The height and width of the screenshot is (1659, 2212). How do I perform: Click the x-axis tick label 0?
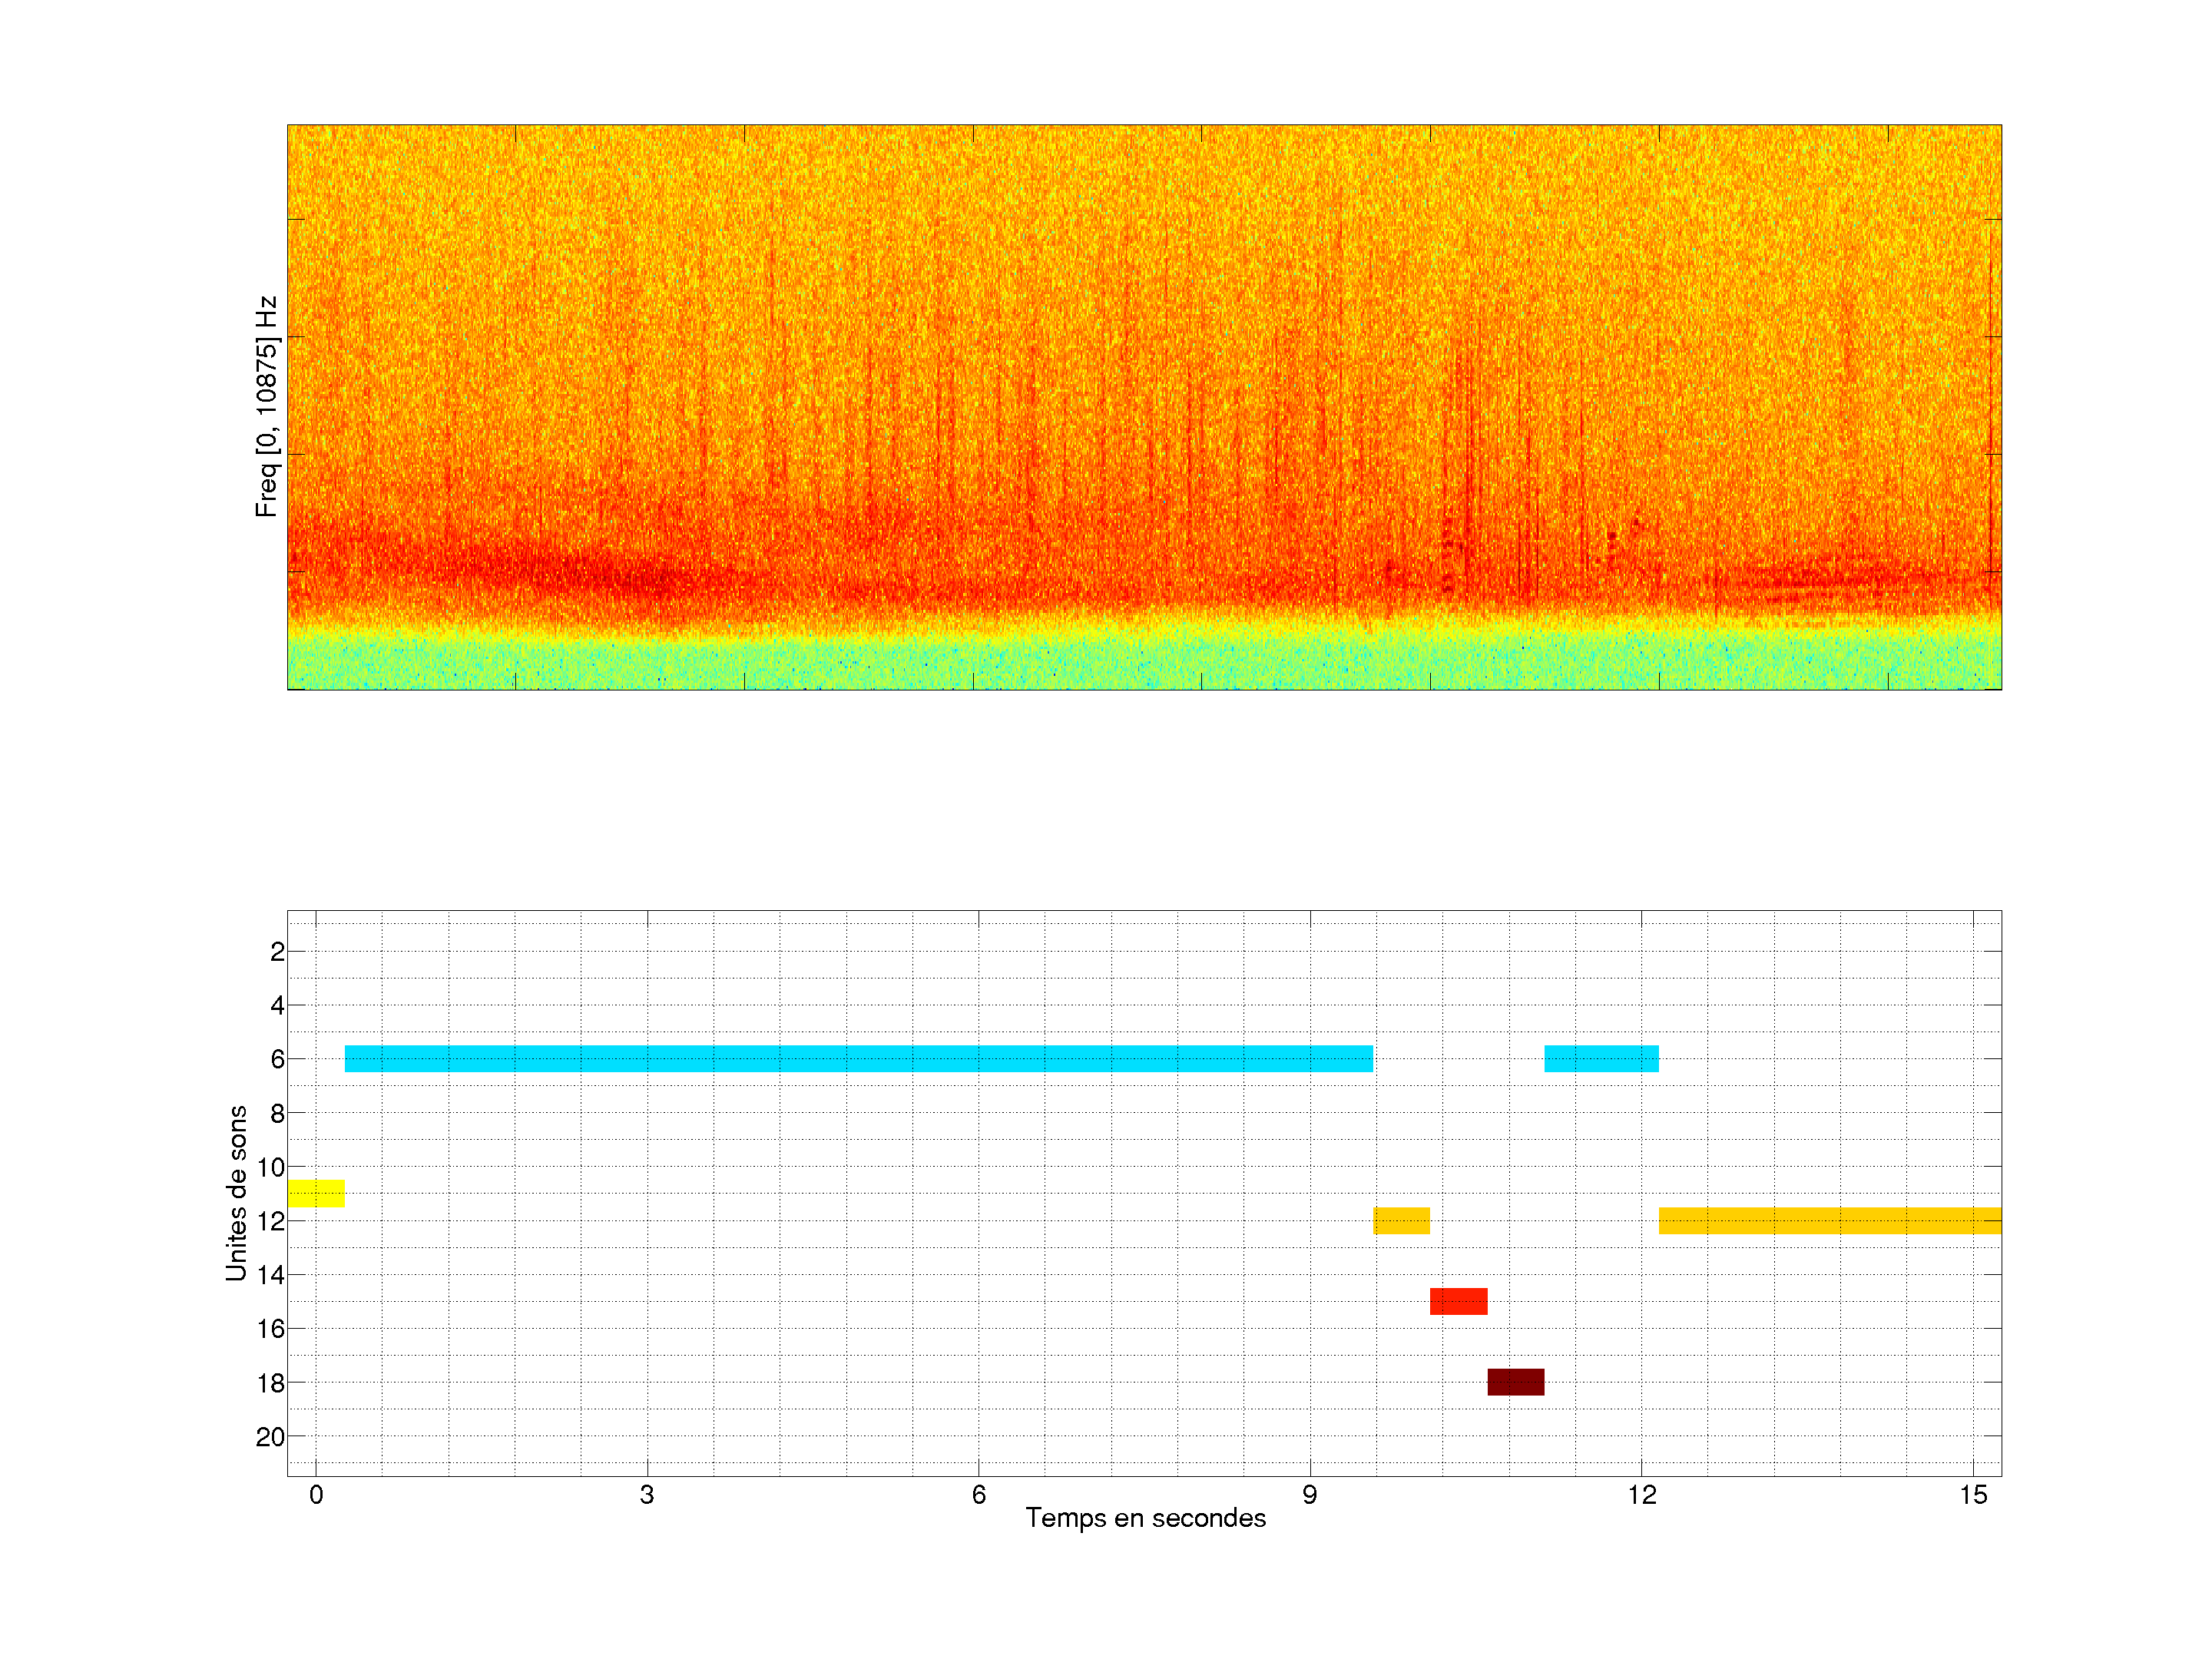(x=316, y=1495)
